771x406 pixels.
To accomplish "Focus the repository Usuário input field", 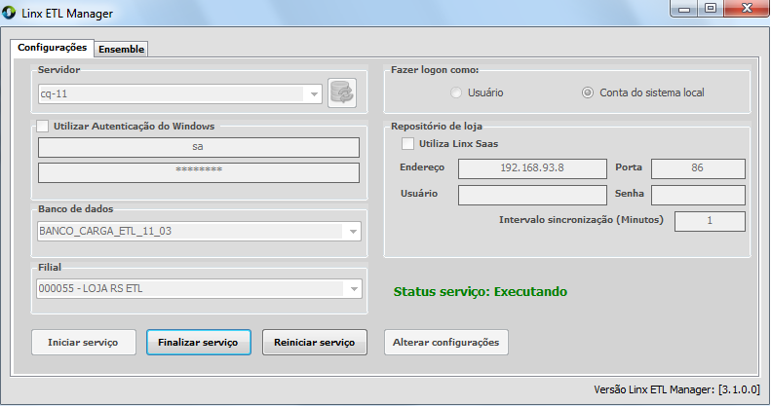I will 532,195.
